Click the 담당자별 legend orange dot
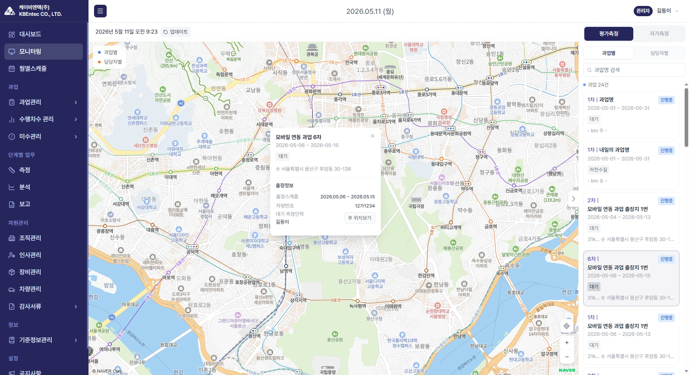689x375 pixels. 100,62
